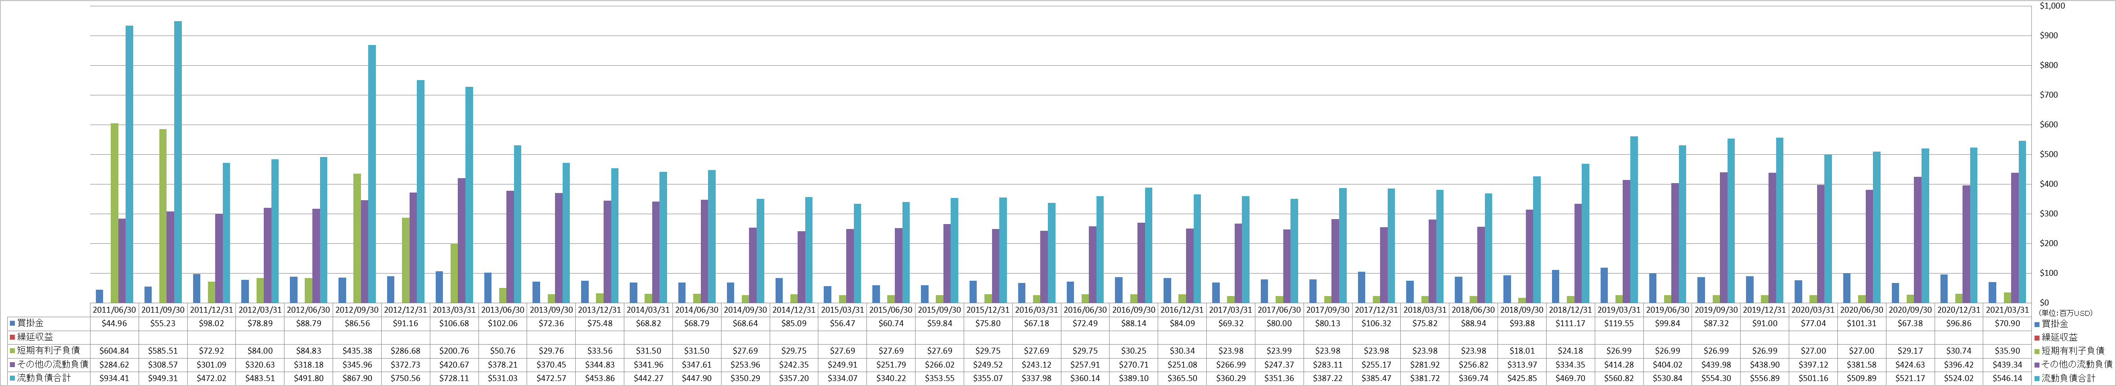
Task: Select the 2013/03/31 date label
Action: [454, 310]
